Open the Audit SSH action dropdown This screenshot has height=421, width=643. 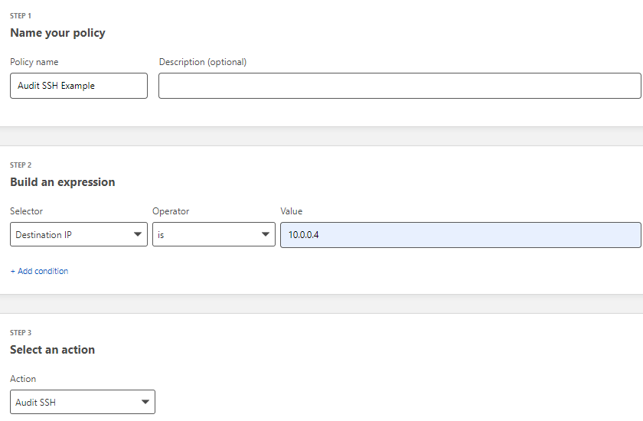pos(83,402)
